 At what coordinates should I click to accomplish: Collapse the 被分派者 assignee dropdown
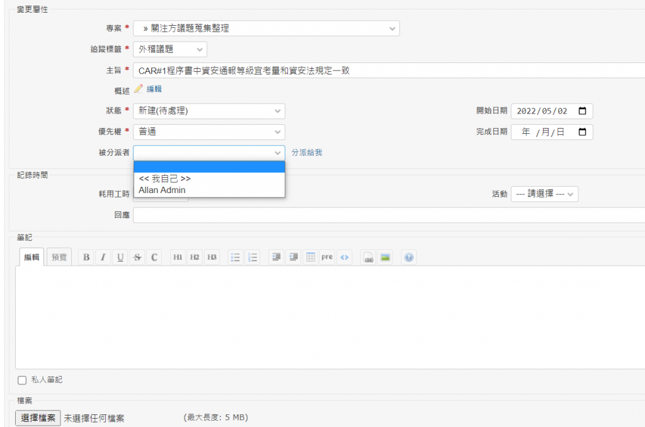[x=209, y=153]
